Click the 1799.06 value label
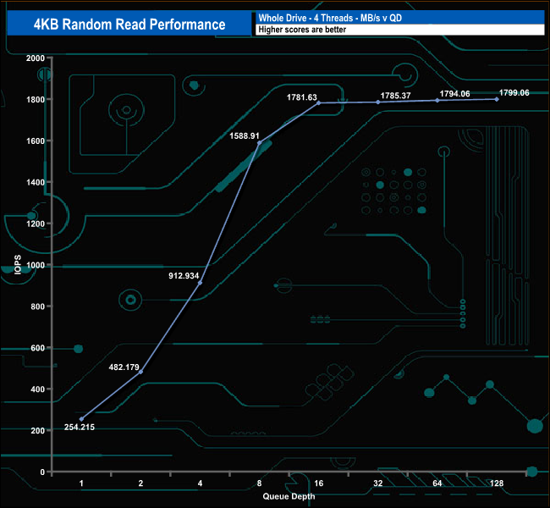 pyautogui.click(x=513, y=93)
